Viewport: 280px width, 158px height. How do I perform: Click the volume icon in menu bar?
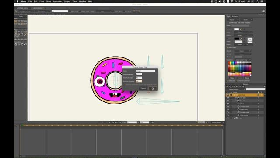[x=220, y=1]
